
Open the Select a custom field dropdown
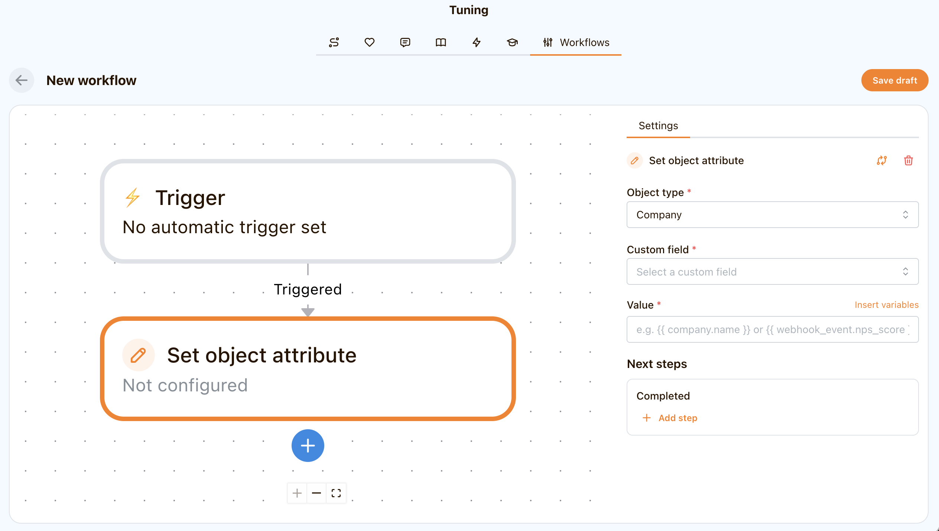772,271
